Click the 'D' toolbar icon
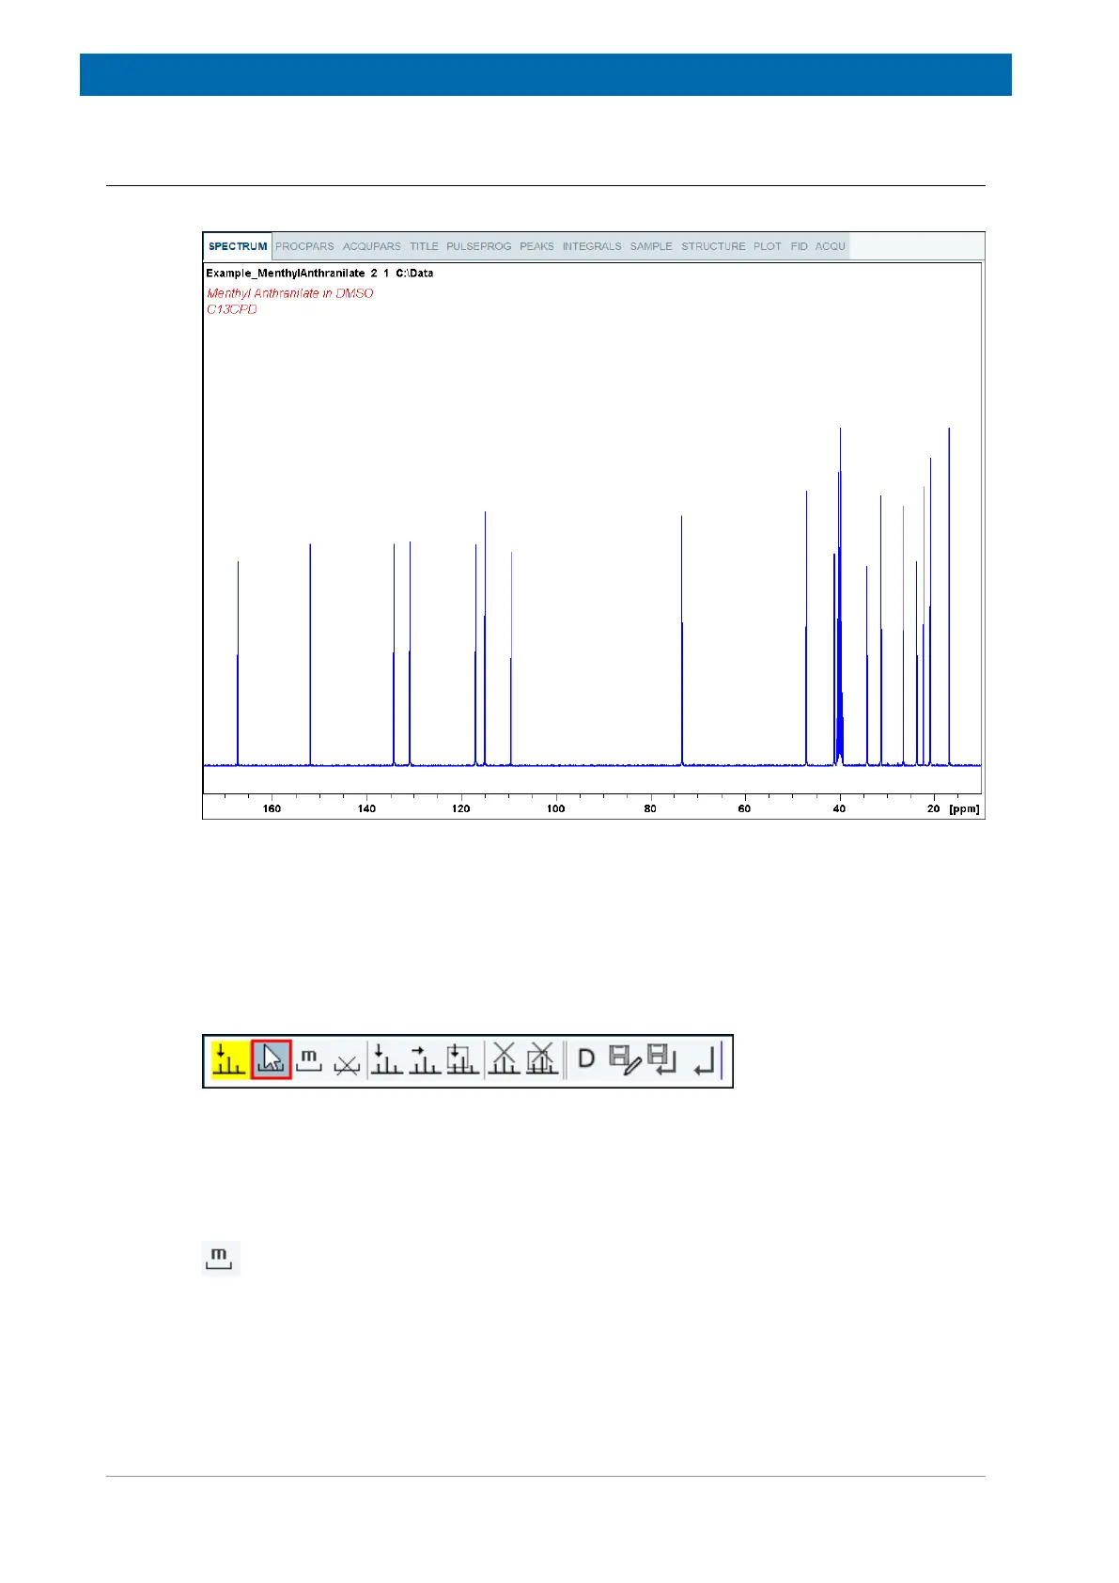This screenshot has width=1119, height=1583. pos(586,1059)
